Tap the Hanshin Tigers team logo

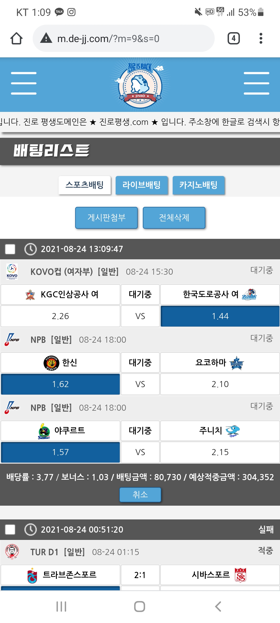click(51, 363)
